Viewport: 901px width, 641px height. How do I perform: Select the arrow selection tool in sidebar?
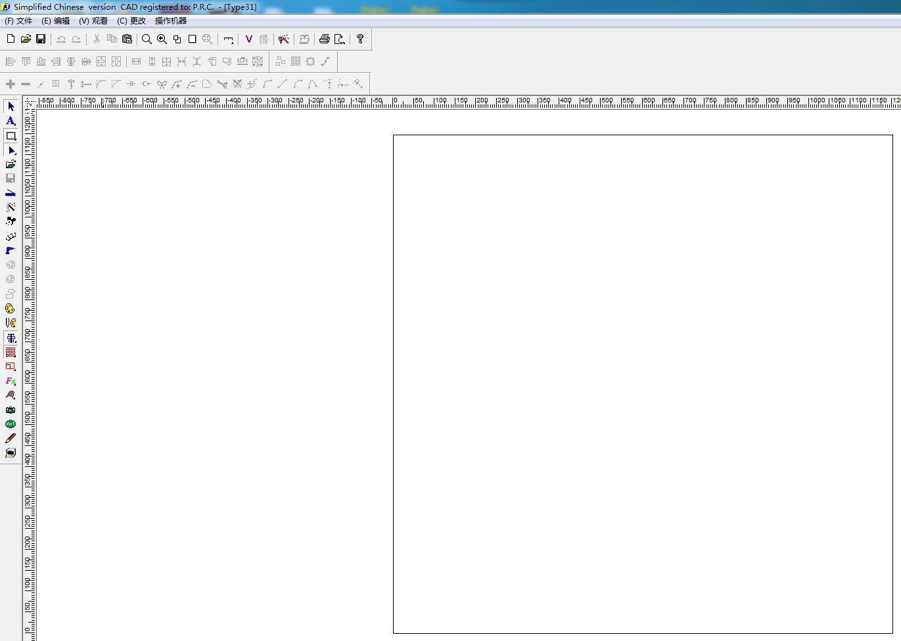tap(11, 106)
